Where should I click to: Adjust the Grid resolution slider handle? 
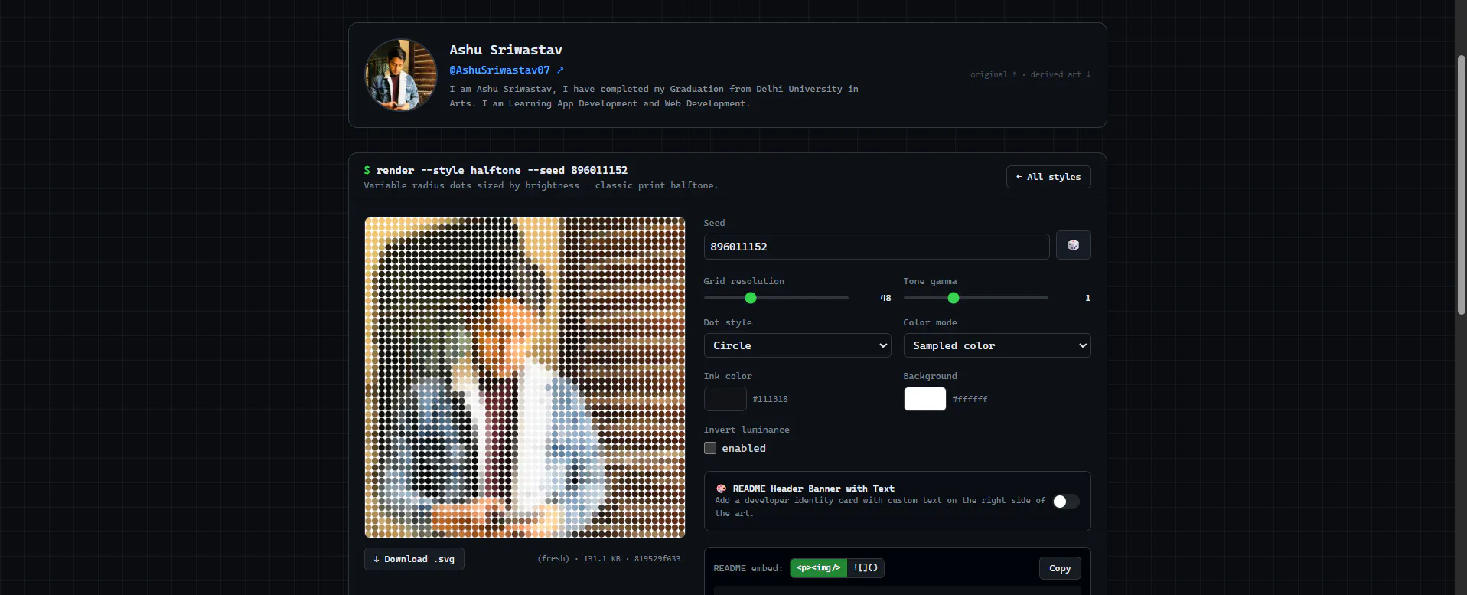751,298
